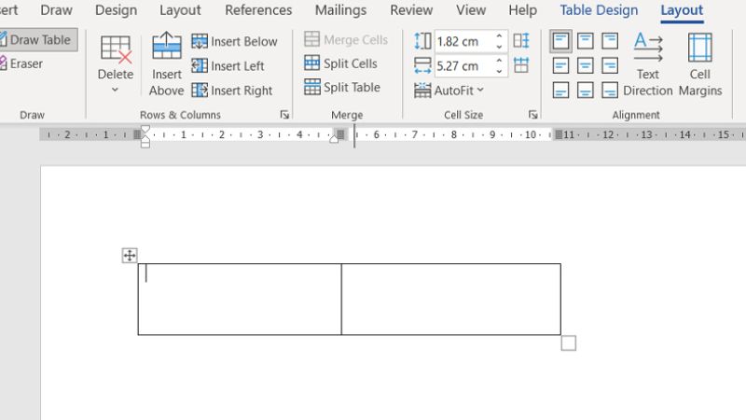This screenshot has width=746, height=420.
Task: Select the Eraser tool
Action: [25, 64]
